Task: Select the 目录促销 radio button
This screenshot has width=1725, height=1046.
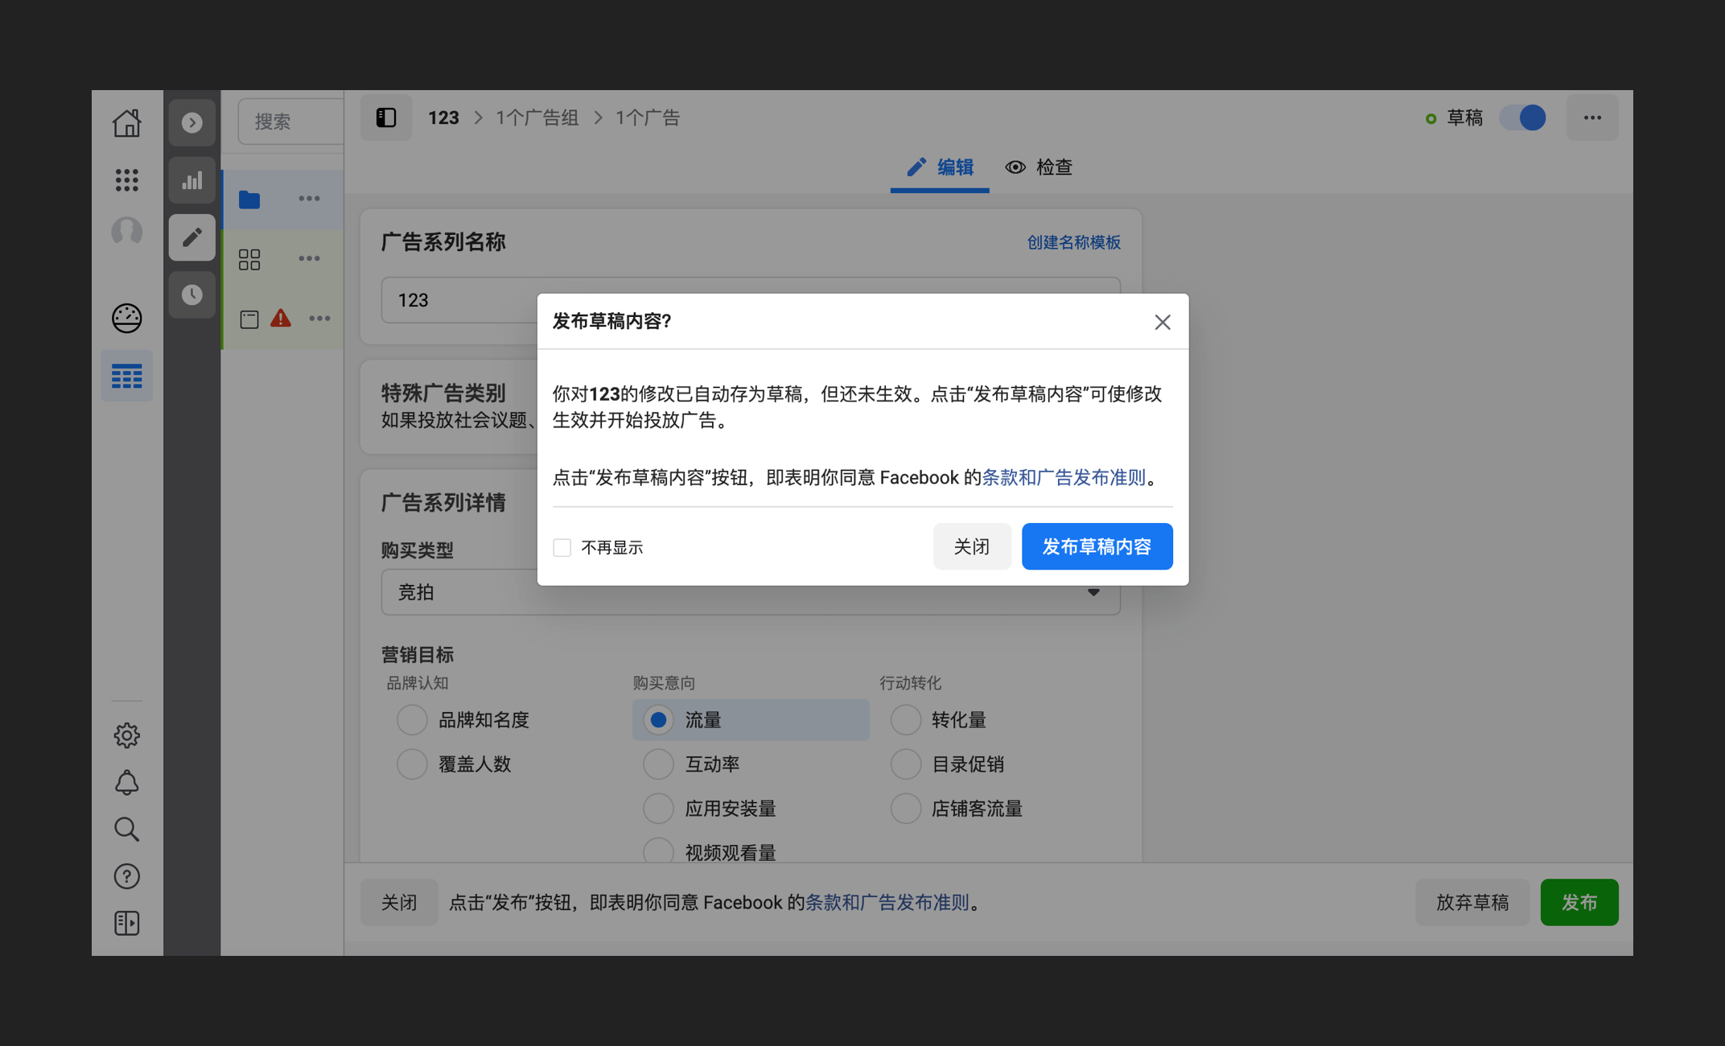Action: pos(905,764)
